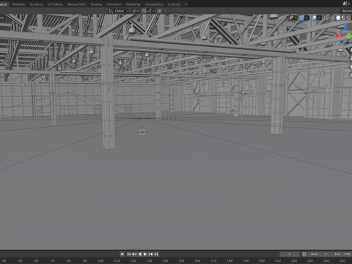Toggle the snapping magnet icon

point(144,11)
